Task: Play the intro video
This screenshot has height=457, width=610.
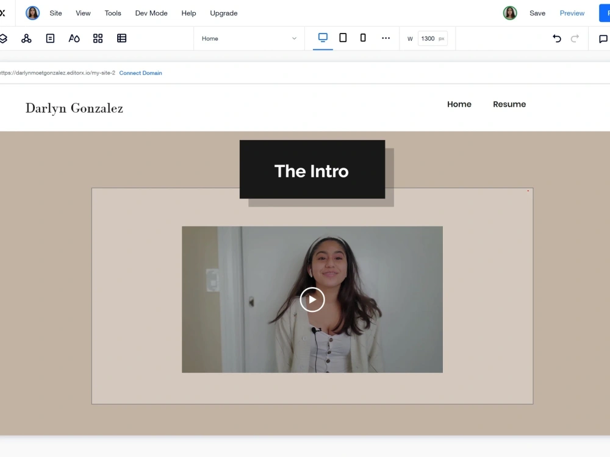Action: click(x=312, y=300)
